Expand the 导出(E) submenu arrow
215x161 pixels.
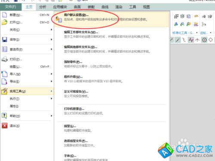52,81
